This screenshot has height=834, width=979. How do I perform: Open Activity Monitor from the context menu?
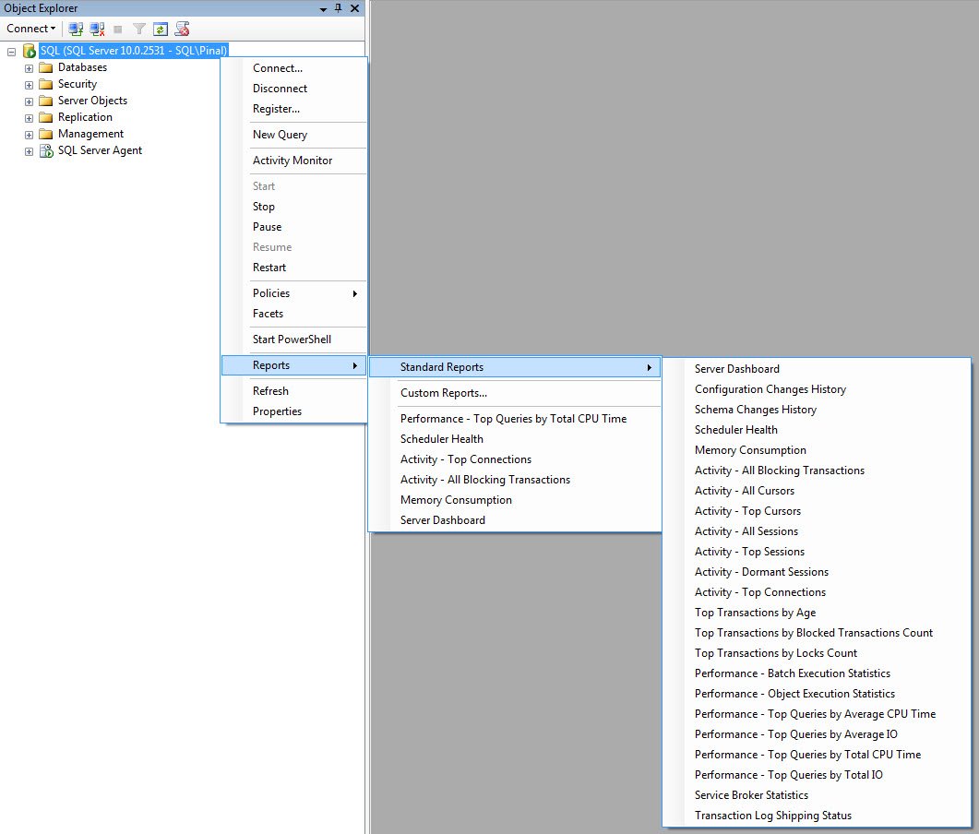pos(294,161)
